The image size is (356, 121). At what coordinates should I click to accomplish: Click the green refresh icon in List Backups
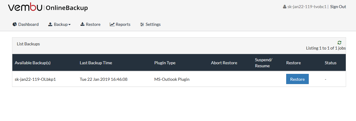[x=339, y=43]
